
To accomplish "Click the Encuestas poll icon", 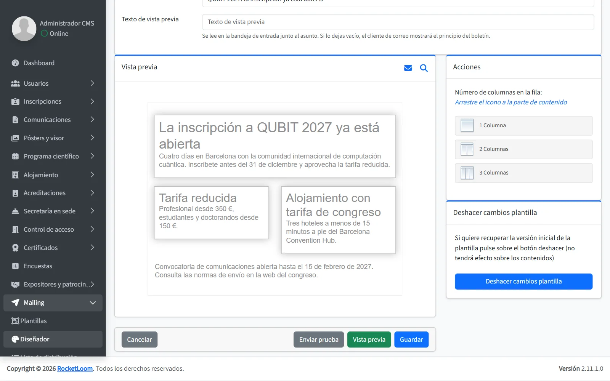I will pos(15,266).
